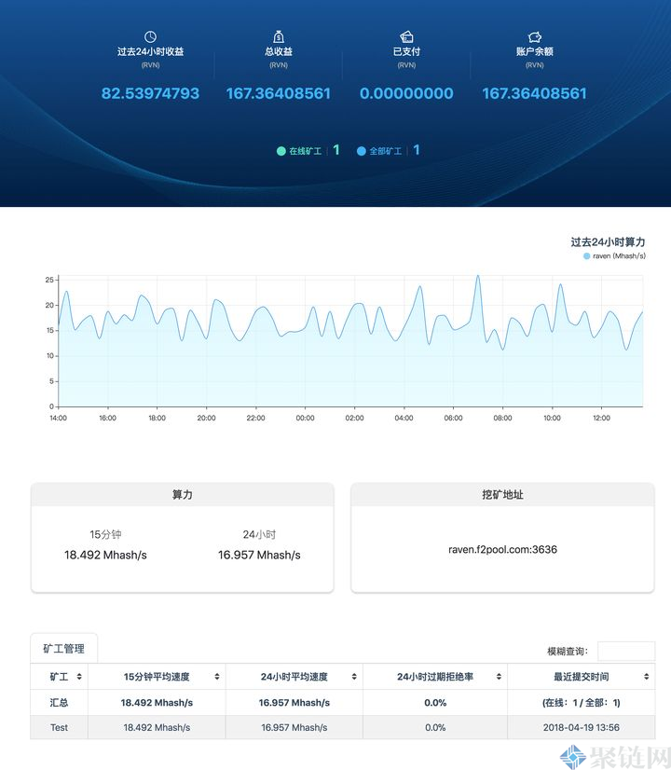Select the Test miner name cell
The width and height of the screenshot is (671, 770).
pyautogui.click(x=59, y=727)
